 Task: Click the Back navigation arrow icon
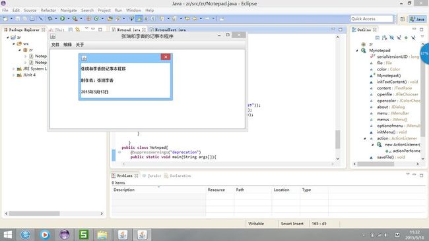[x=195, y=18]
